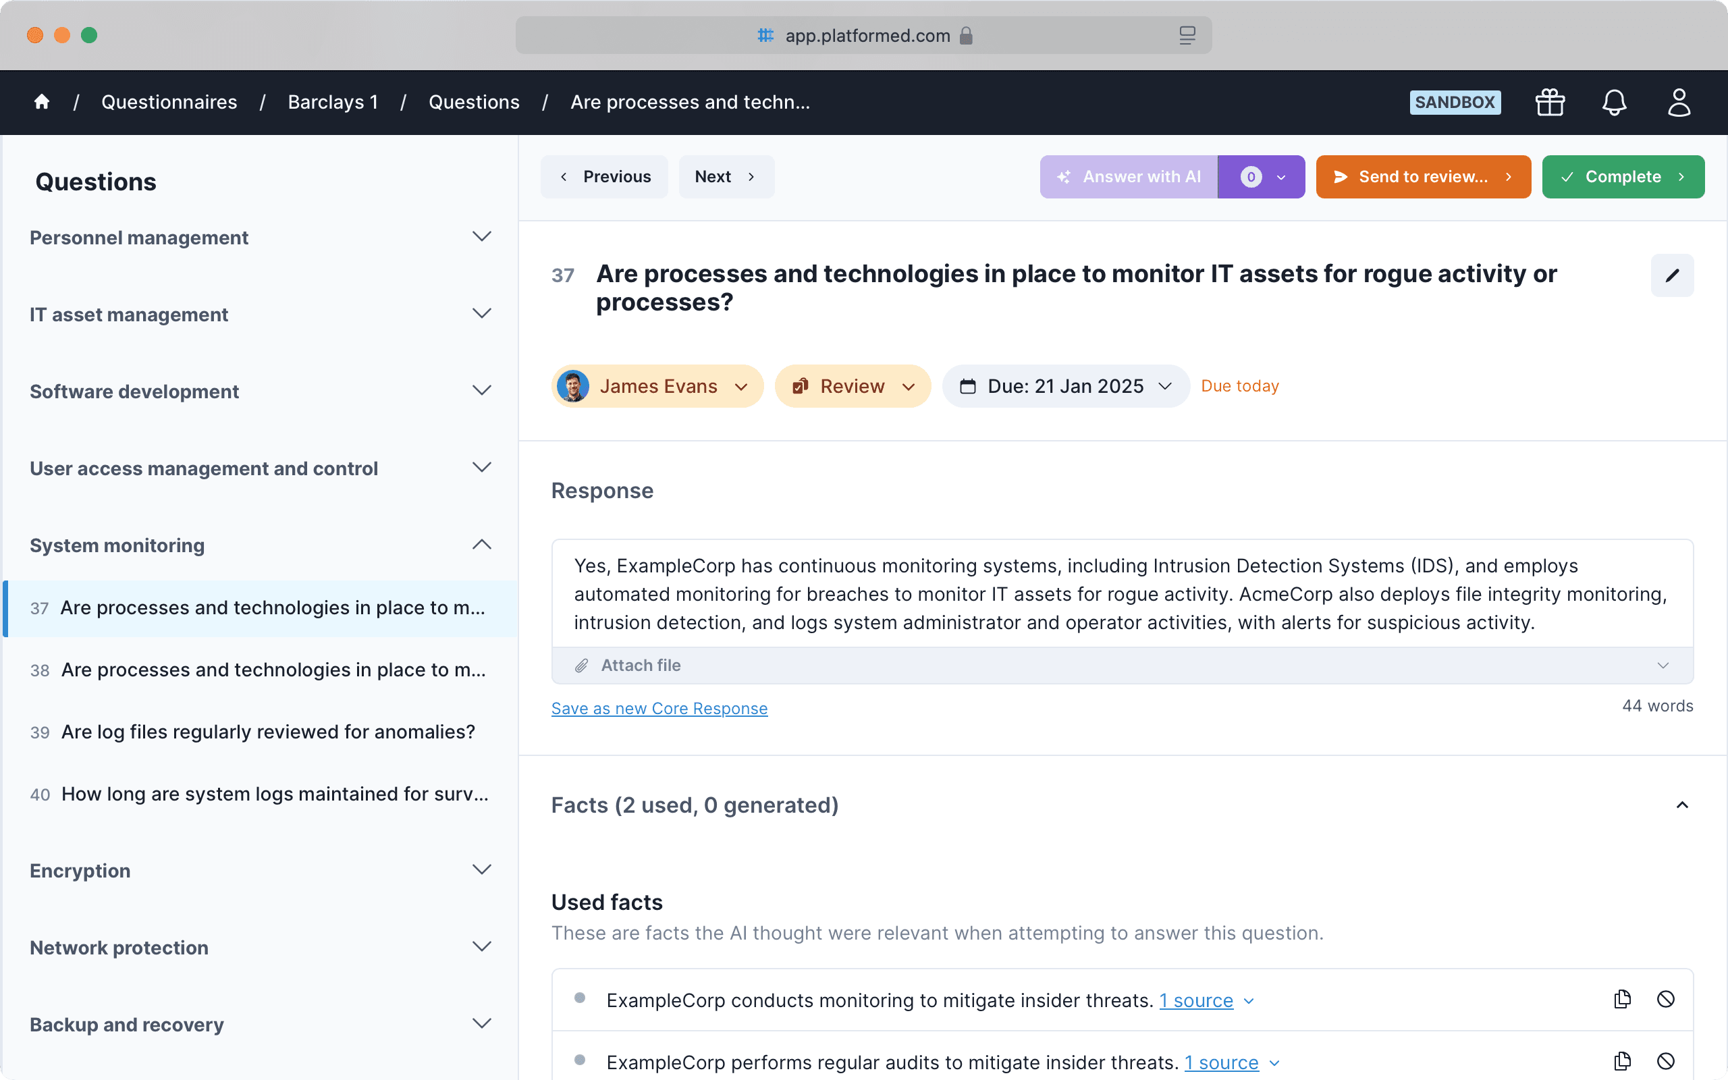This screenshot has height=1080, width=1728.
Task: Collapse the System monitoring group
Action: (x=482, y=545)
